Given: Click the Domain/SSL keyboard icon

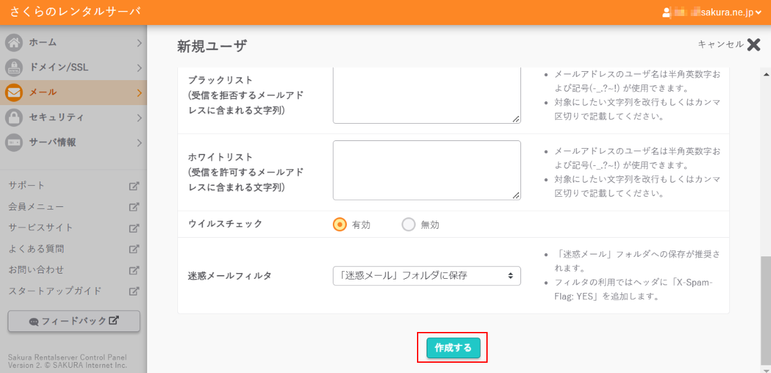Looking at the screenshot, I should click(14, 68).
